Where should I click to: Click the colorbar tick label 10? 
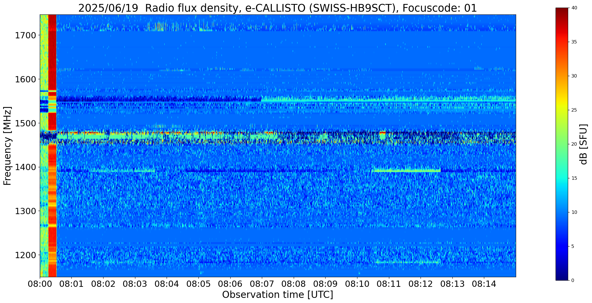tap(574, 212)
